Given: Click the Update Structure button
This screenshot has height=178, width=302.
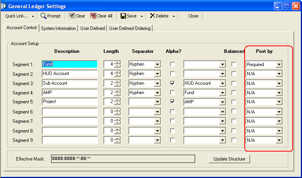Looking at the screenshot, I should [229, 159].
